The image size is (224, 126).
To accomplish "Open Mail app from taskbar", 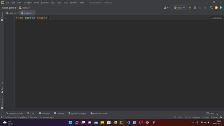I will click(96, 122).
